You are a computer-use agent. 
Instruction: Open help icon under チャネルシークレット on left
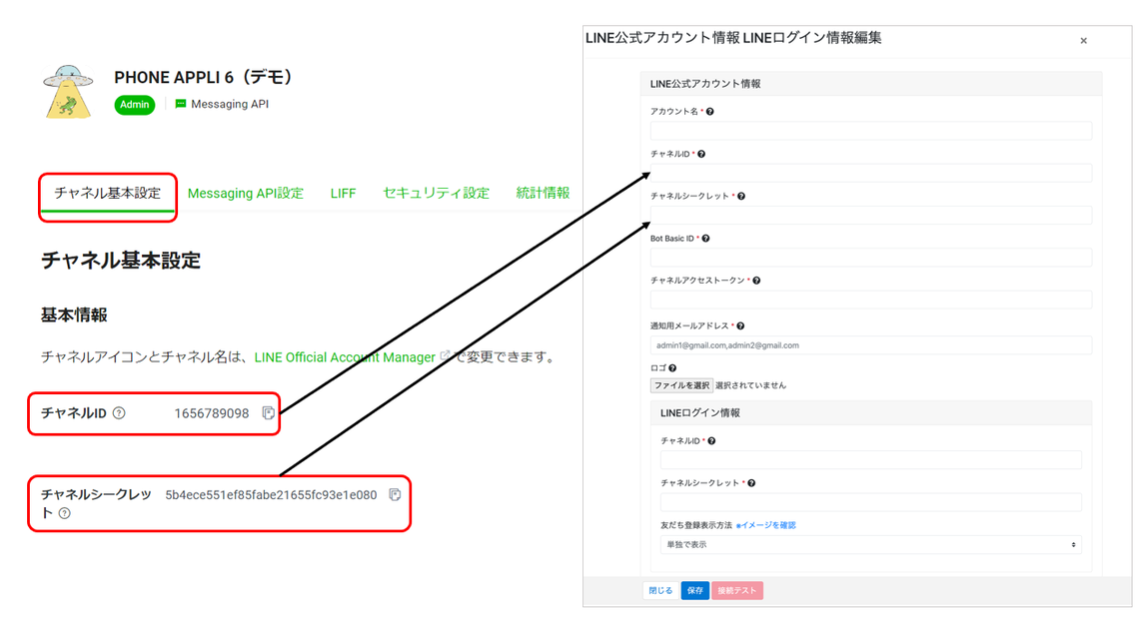click(64, 513)
